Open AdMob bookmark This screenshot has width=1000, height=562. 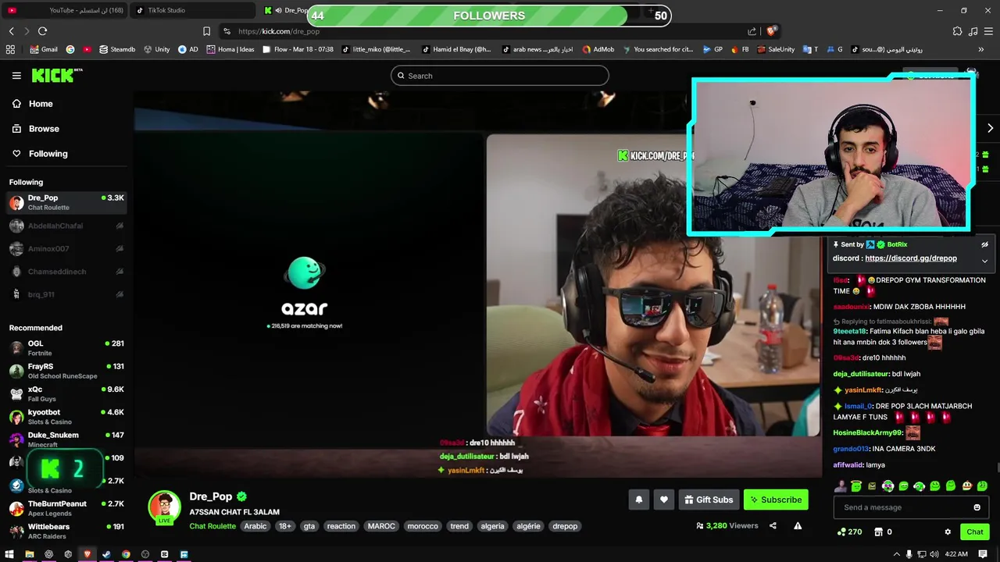tap(598, 49)
